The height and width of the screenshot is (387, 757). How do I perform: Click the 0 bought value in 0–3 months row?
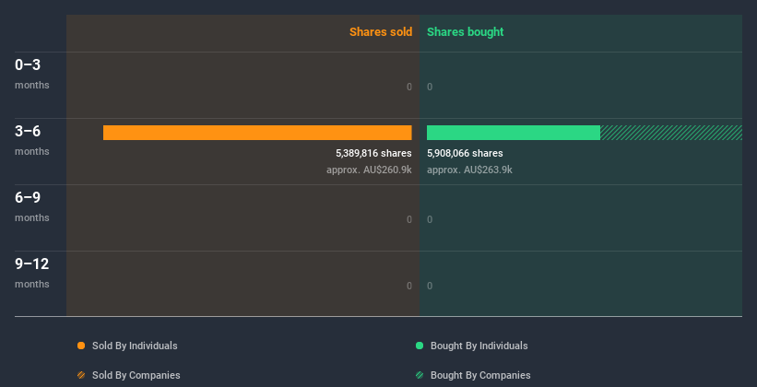pos(430,87)
